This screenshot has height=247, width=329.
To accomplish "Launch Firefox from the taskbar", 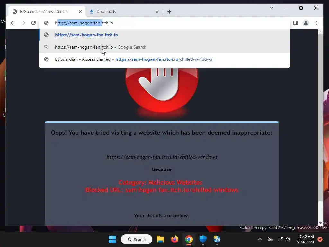I will click(x=174, y=239).
